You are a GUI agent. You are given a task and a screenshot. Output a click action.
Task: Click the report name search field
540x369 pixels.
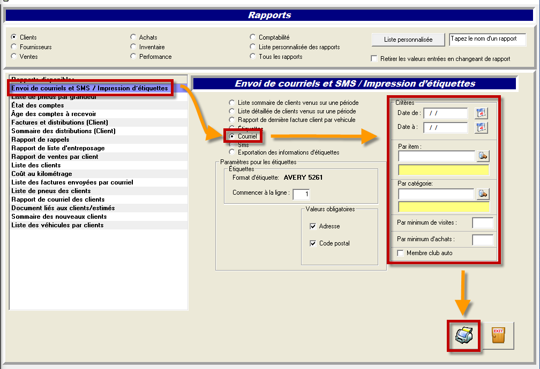tap(487, 39)
